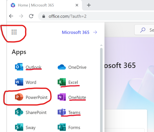Click the PowerPoint label
The width and height of the screenshot is (154, 132).
37,97
